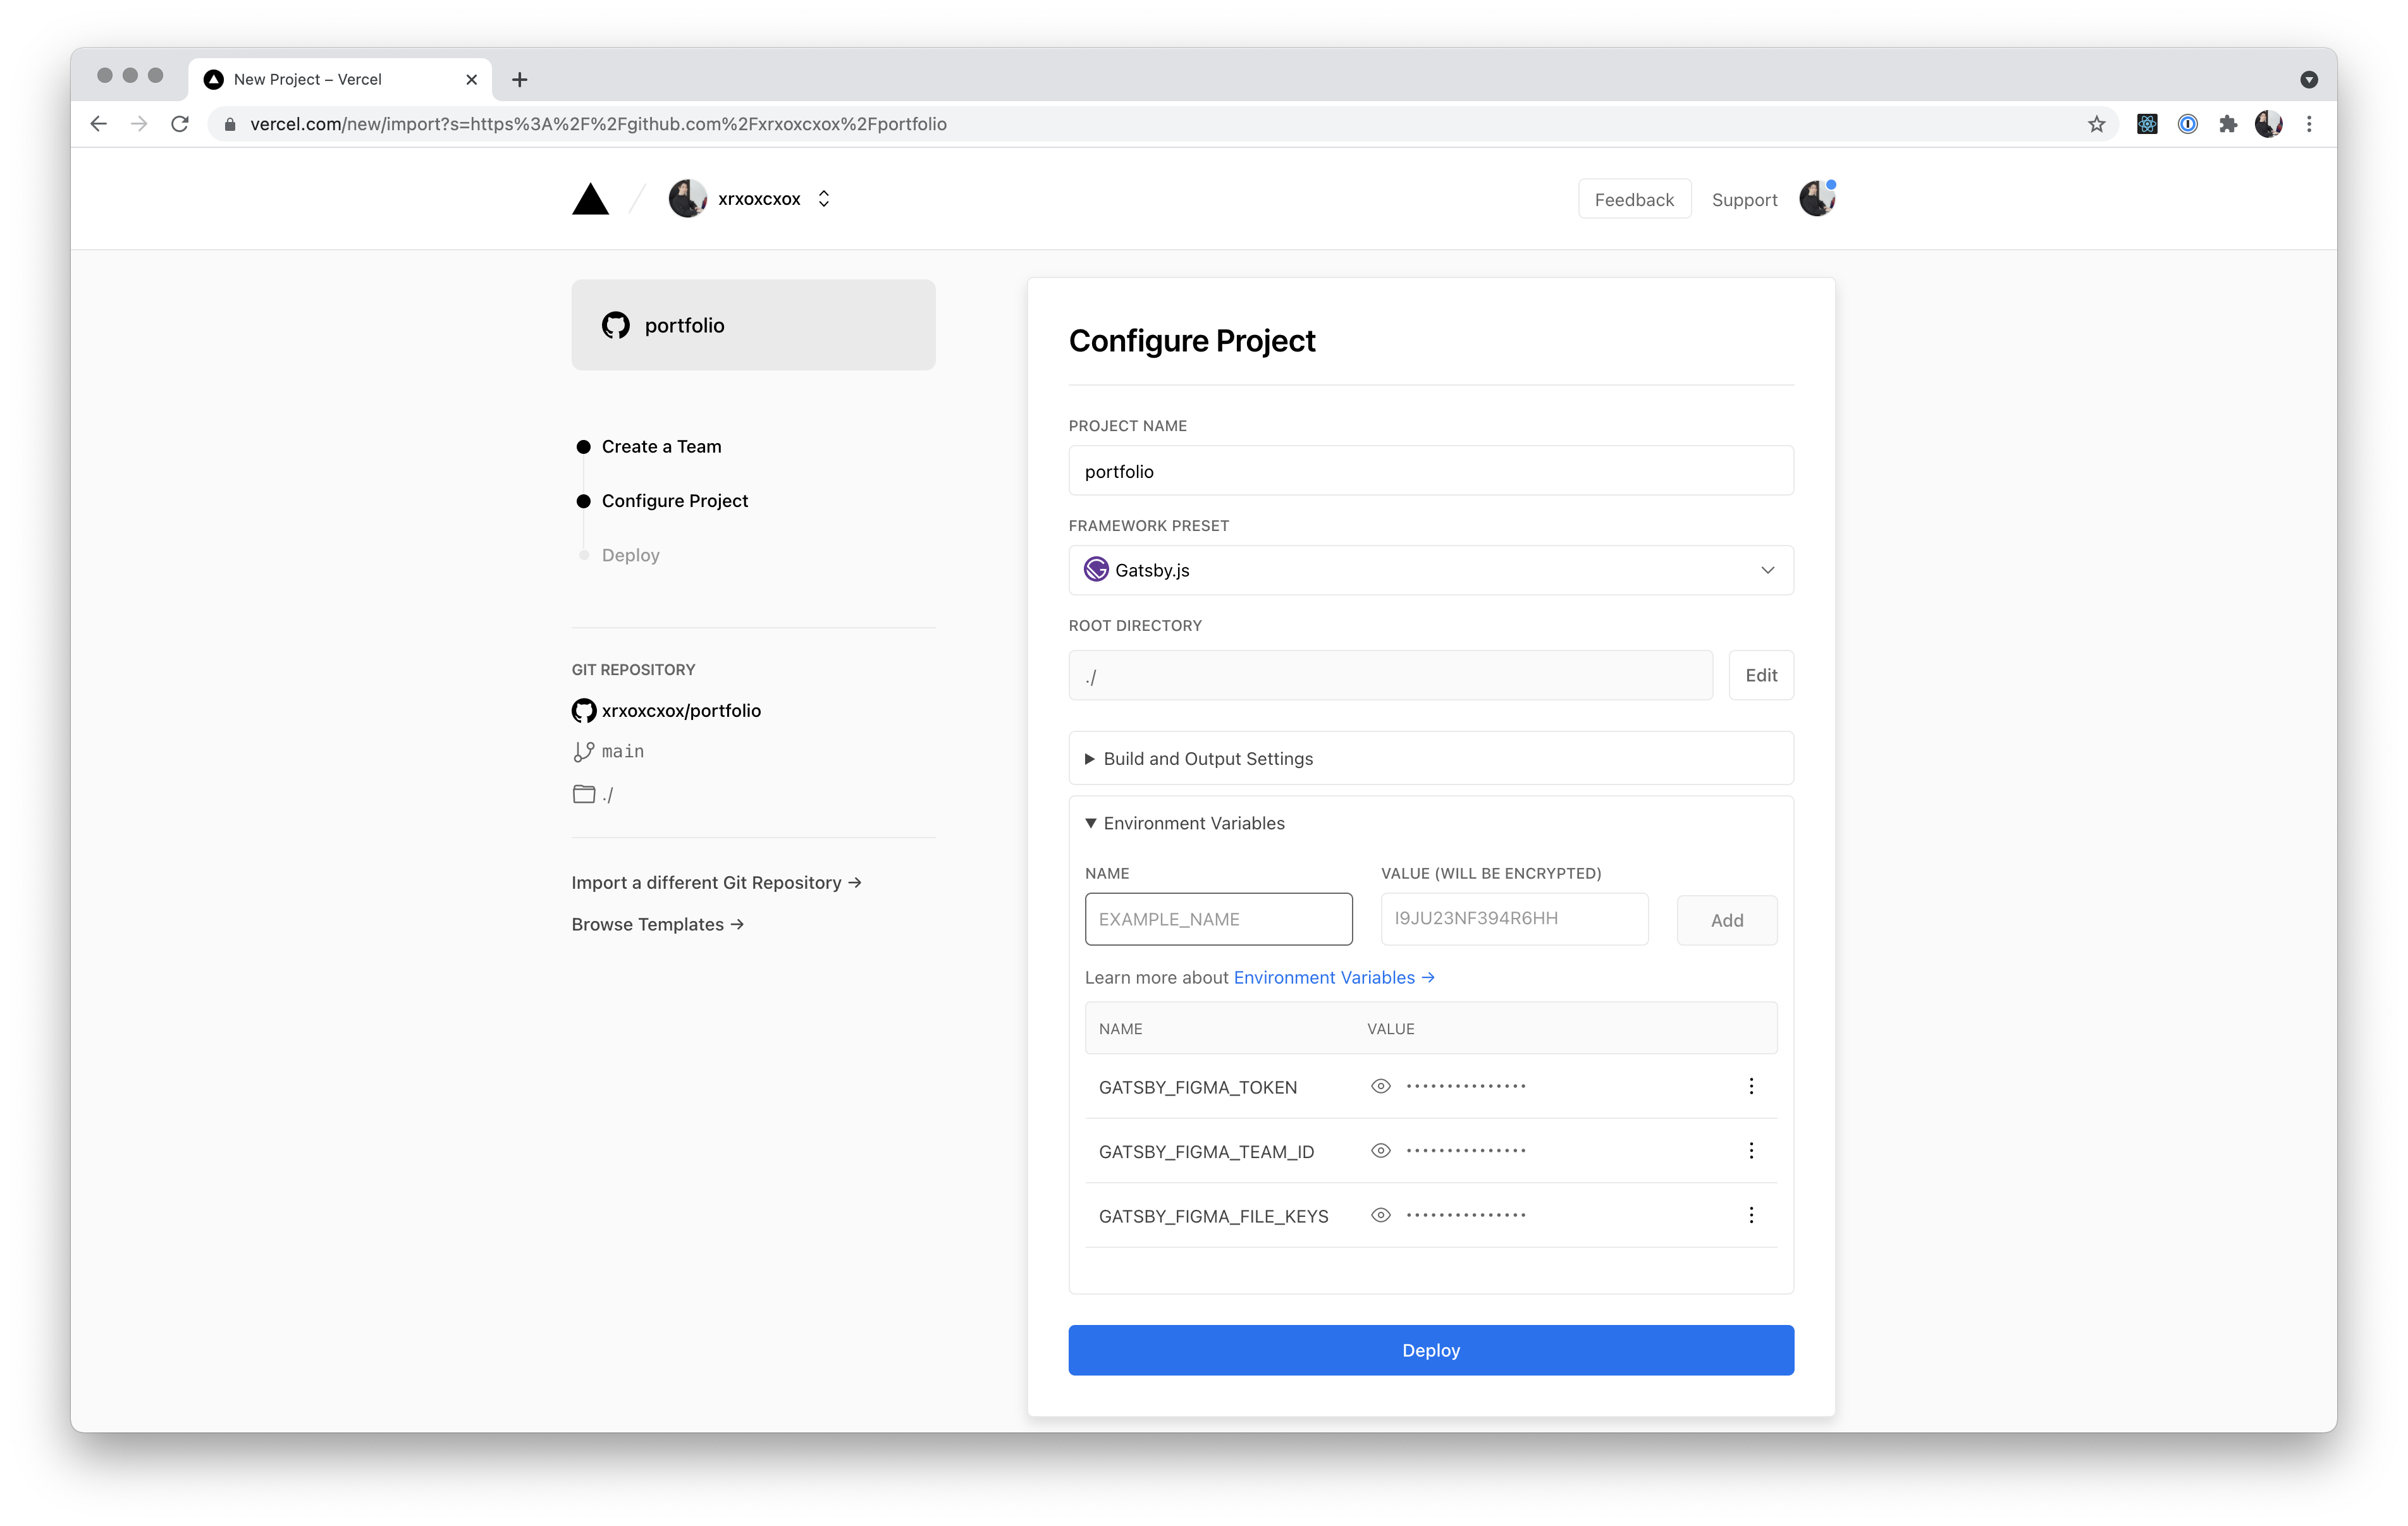Open the xrxoxcxox account scope switcher

[x=823, y=199]
